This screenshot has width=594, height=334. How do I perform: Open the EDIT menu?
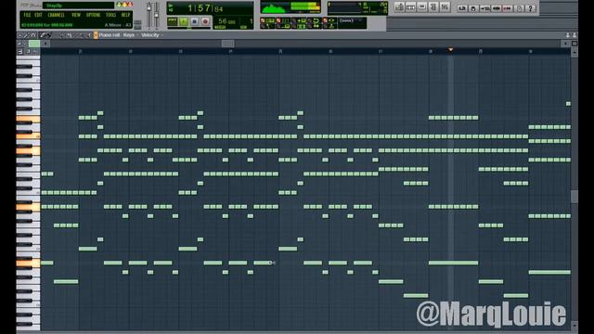38,15
